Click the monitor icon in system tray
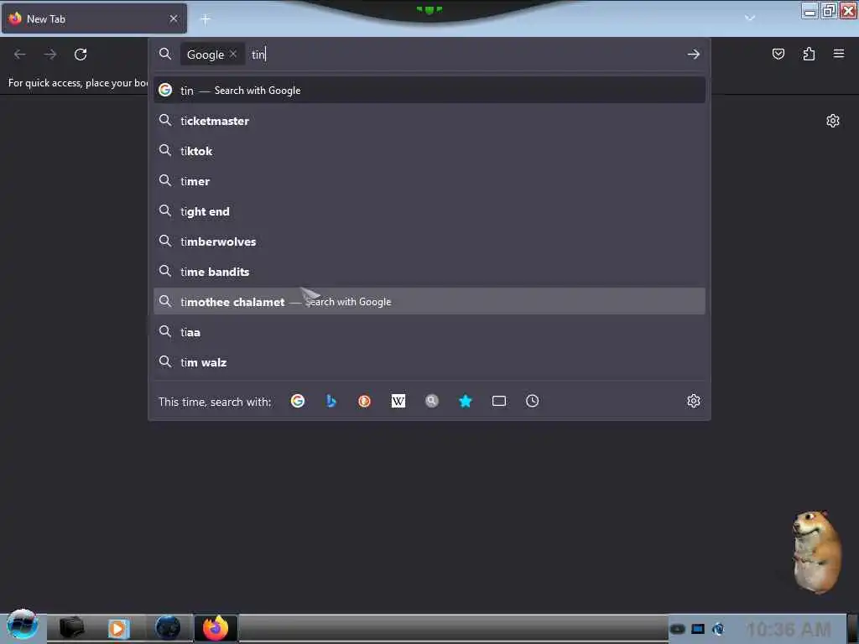This screenshot has width=859, height=644. [697, 629]
